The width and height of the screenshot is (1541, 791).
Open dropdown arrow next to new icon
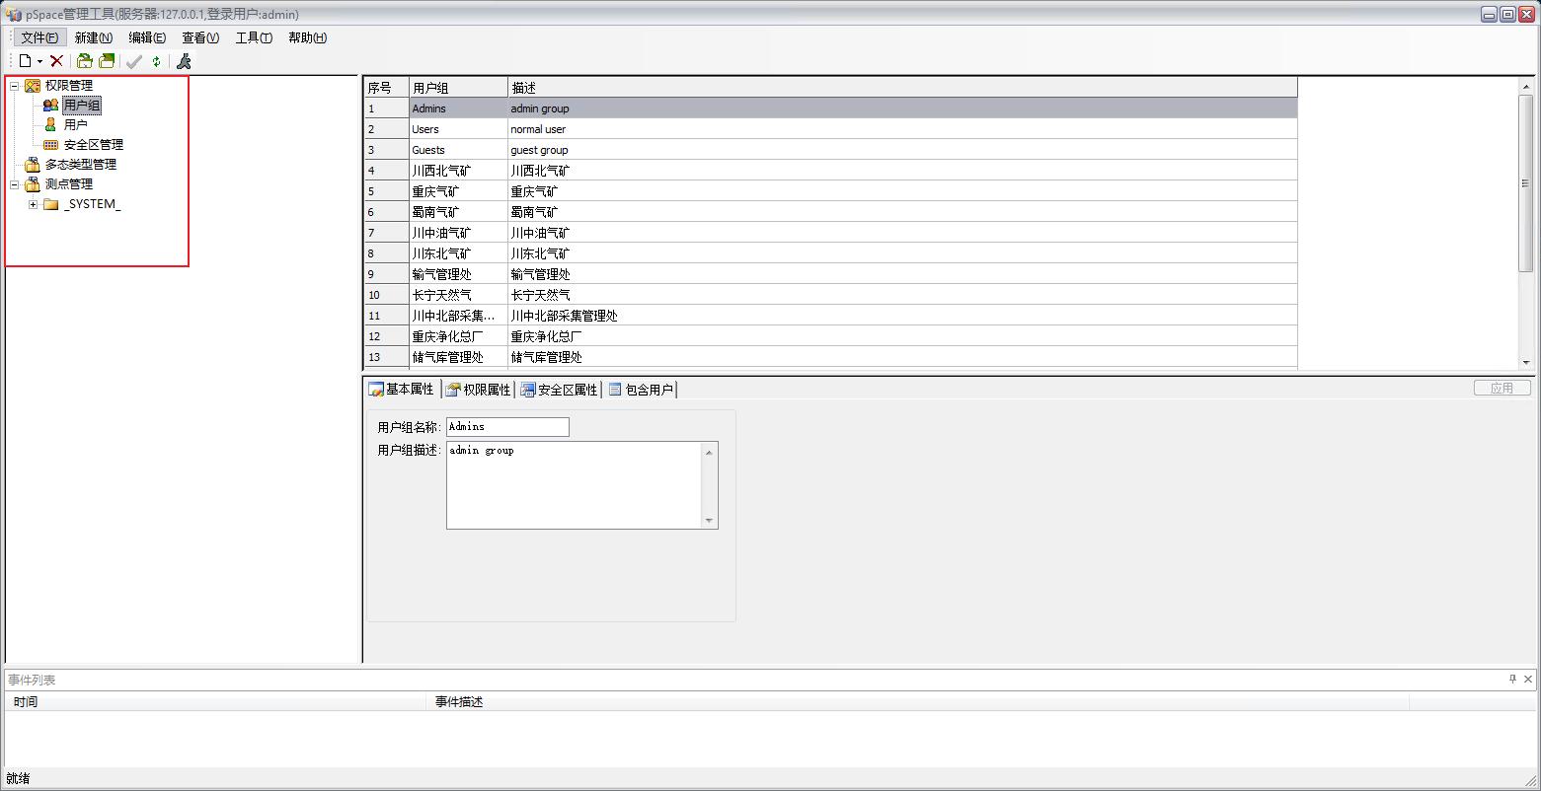[x=39, y=62]
